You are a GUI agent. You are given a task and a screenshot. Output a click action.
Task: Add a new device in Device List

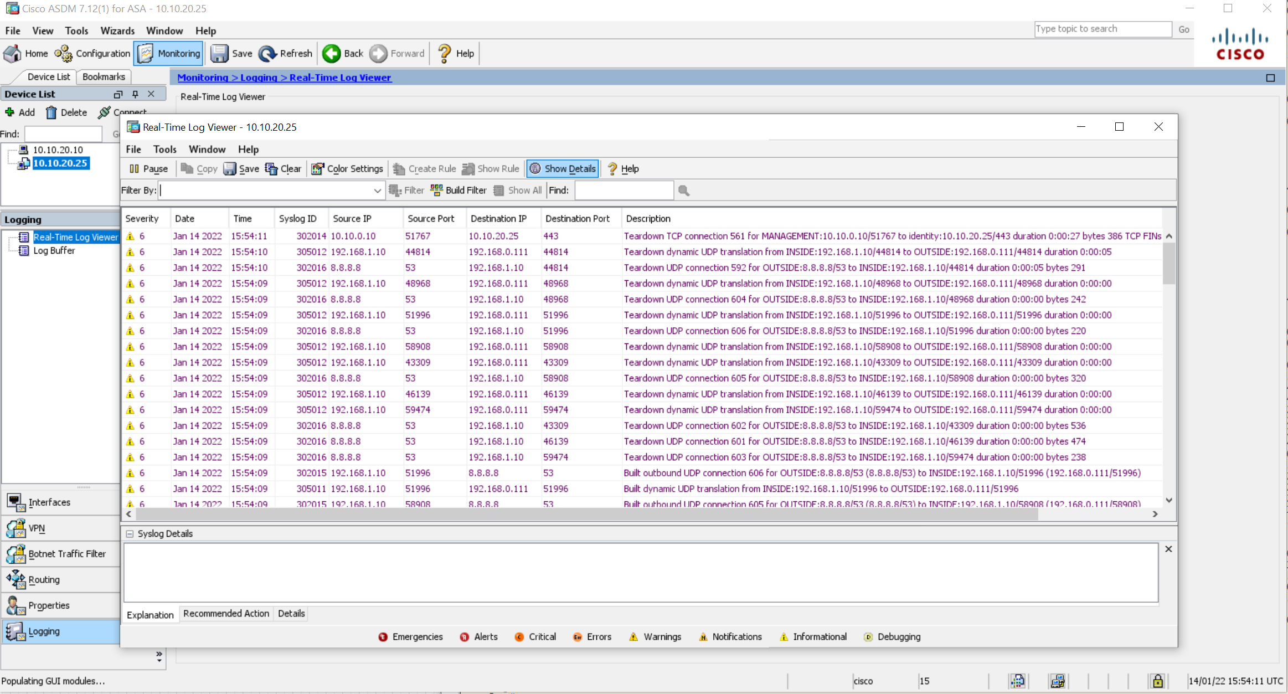pyautogui.click(x=20, y=112)
